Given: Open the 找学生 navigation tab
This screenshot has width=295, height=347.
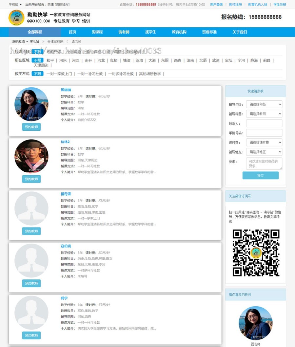Looking at the screenshot, I should [150, 32].
